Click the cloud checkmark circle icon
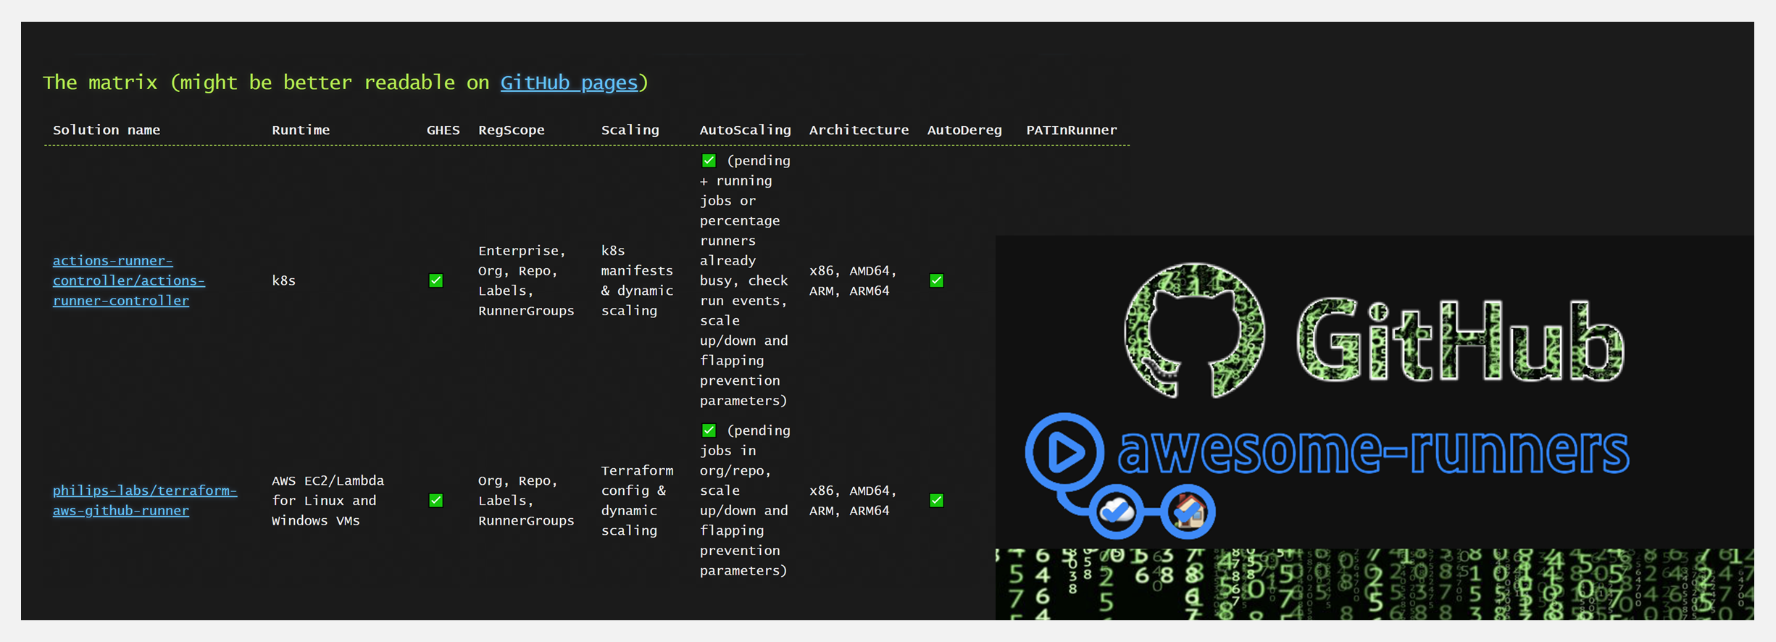The width and height of the screenshot is (1776, 642). click(x=1117, y=512)
